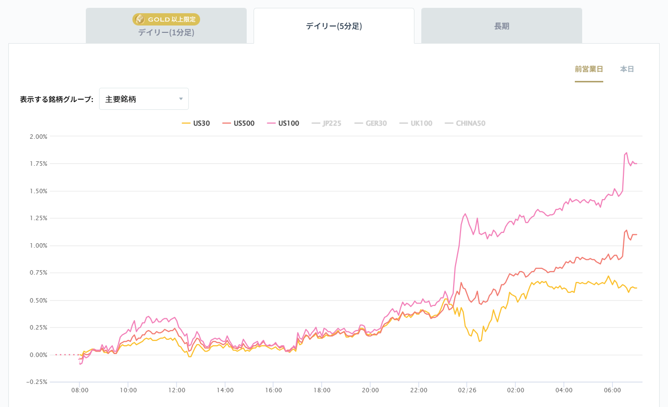Click the dropdown arrow beside 主要銘柄
Viewport: 668px width, 407px height.
(x=180, y=99)
